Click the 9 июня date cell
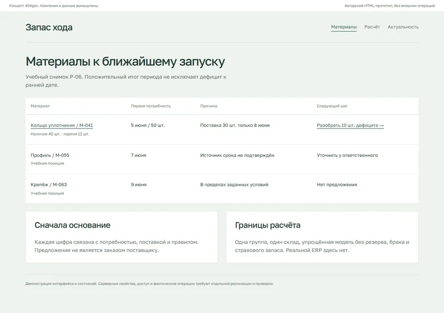This screenshot has width=444, height=313. [x=139, y=184]
